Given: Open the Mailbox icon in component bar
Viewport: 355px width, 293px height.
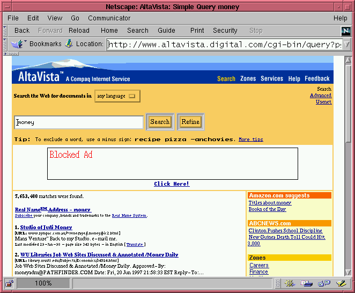Looking at the screenshot, I should pyautogui.click(x=308, y=283).
